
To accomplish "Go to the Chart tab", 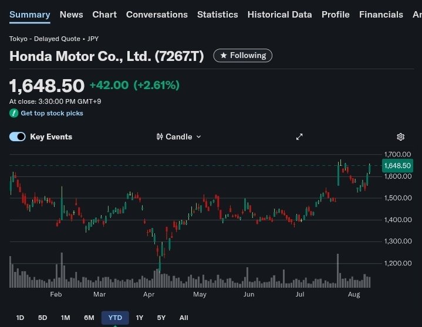I will pos(104,15).
